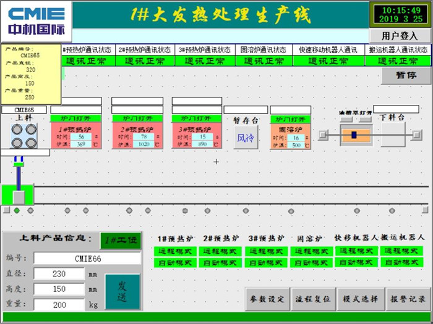The width and height of the screenshot is (433, 324).
Task: Click the 流程复位 process reset button
Action: [314, 299]
